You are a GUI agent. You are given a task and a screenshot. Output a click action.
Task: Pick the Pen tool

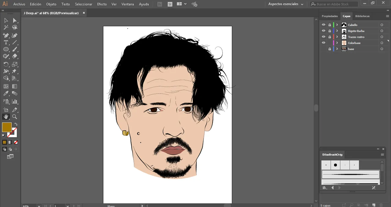[x=6, y=35]
